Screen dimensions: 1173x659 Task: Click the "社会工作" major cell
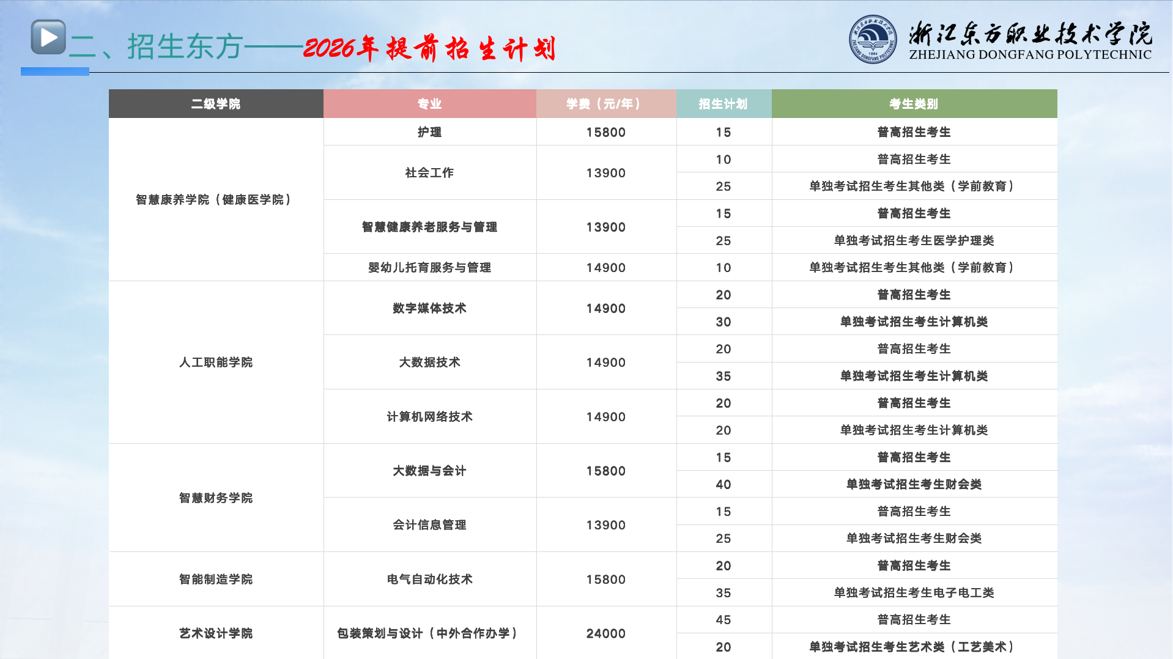pyautogui.click(x=430, y=172)
